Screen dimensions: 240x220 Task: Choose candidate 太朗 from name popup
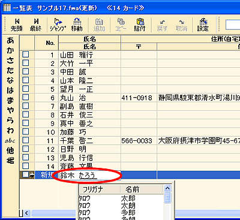128,206
